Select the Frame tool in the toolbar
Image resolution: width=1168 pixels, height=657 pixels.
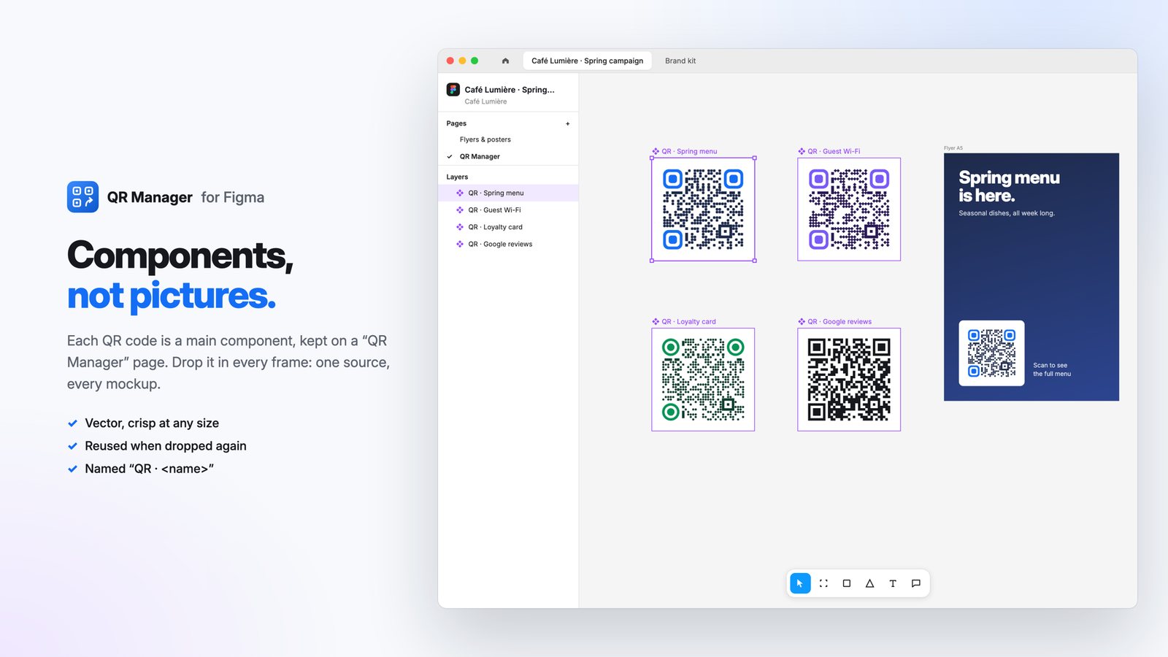click(x=823, y=583)
